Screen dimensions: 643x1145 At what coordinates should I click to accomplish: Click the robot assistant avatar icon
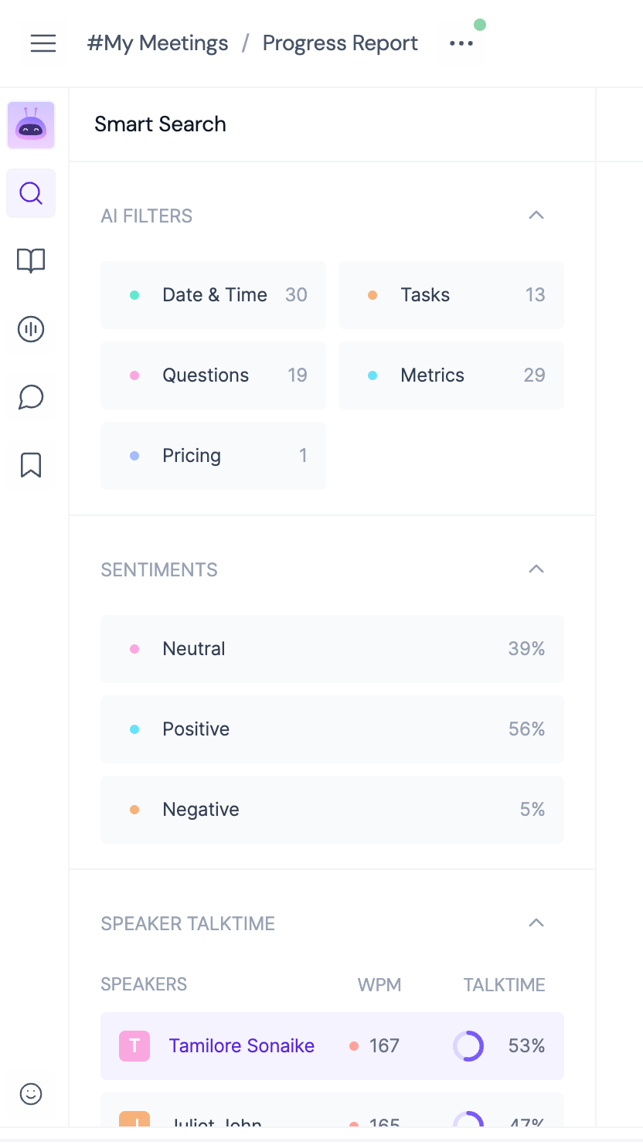[31, 125]
